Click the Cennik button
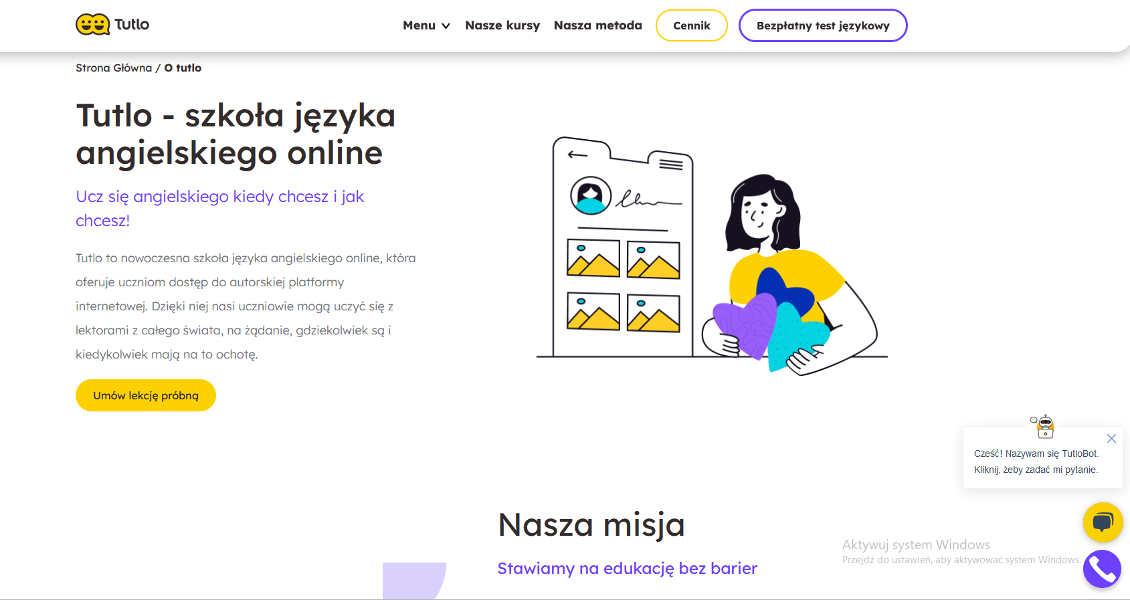Viewport: 1130px width, 600px height. coord(691,25)
